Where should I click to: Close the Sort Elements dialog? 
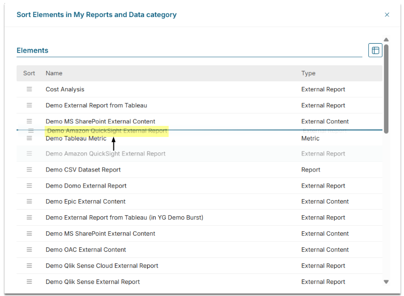click(x=387, y=15)
